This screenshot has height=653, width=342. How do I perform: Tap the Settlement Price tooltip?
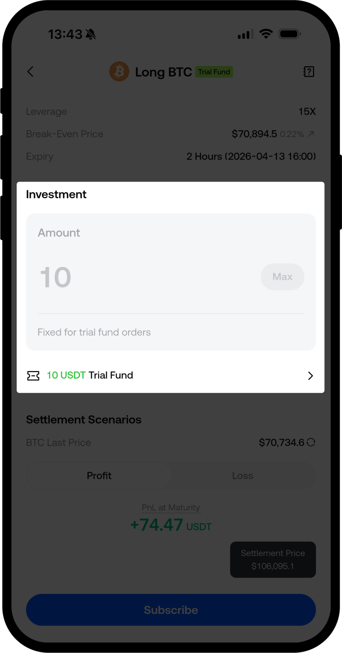(x=273, y=559)
